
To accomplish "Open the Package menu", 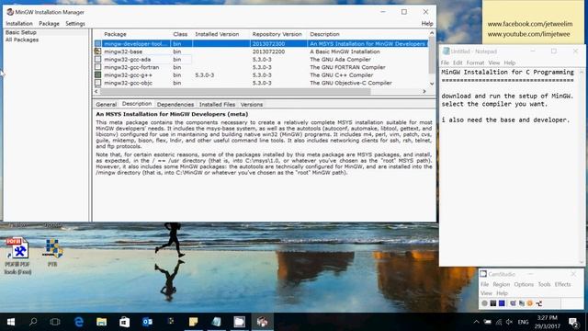I will pyautogui.click(x=49, y=23).
